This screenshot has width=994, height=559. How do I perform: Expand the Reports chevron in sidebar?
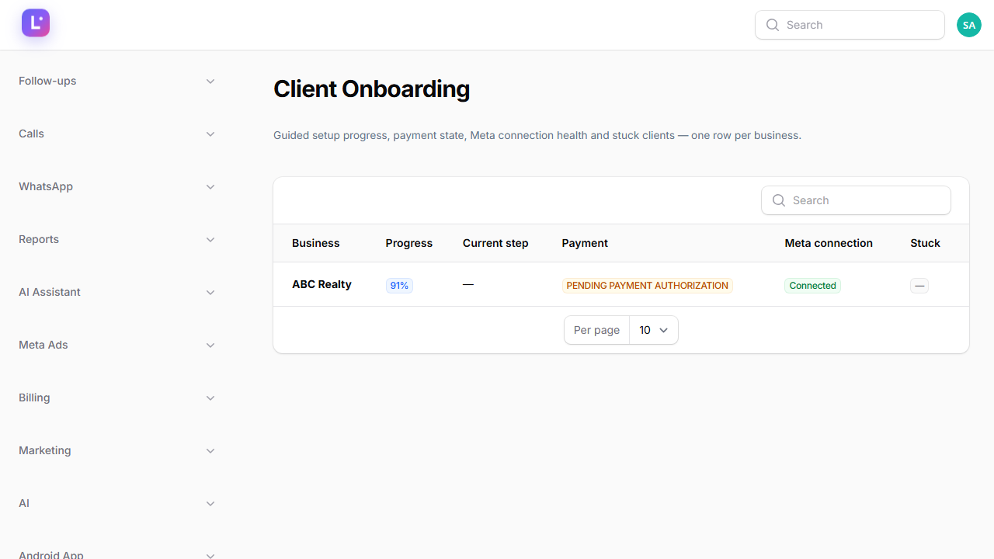[210, 240]
